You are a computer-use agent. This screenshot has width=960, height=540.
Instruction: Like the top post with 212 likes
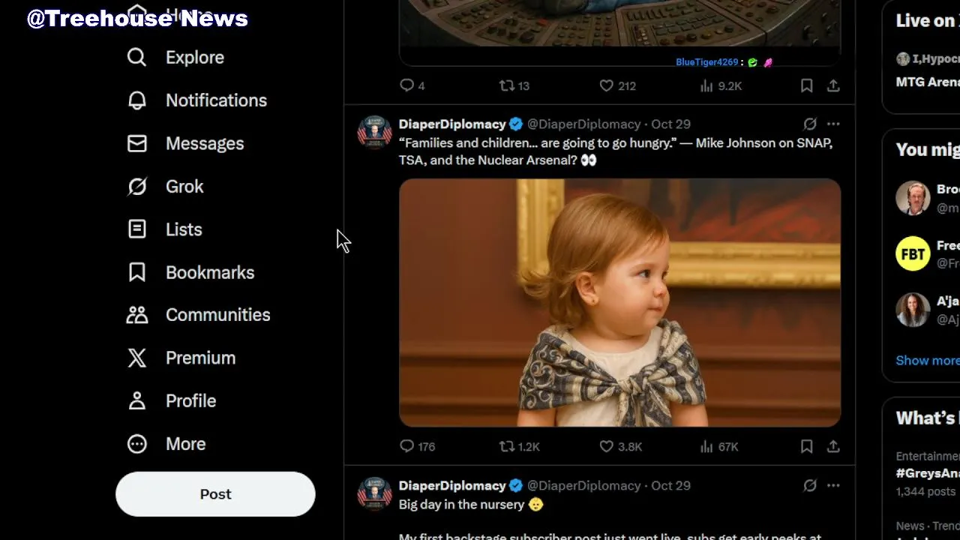point(607,86)
